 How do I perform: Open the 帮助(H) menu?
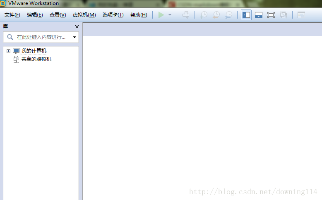[139, 15]
